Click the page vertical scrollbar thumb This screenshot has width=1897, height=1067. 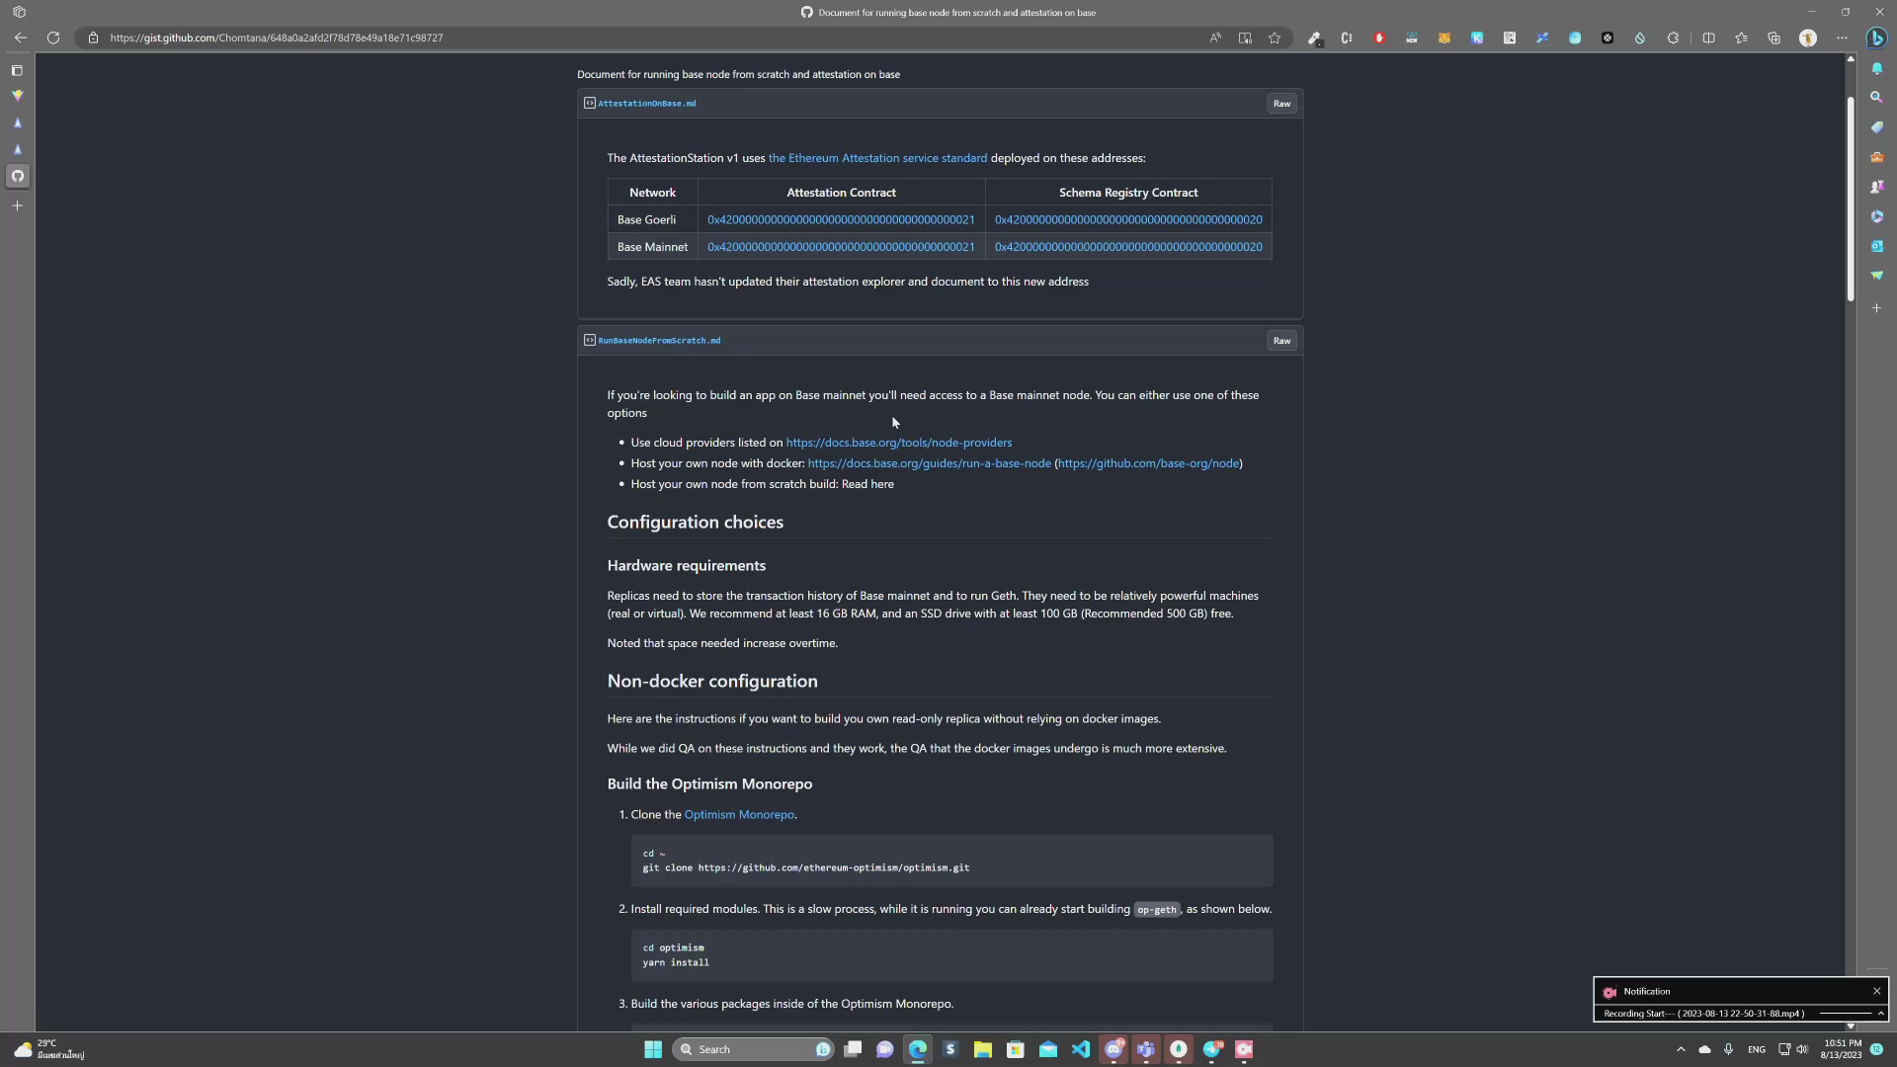click(1851, 198)
